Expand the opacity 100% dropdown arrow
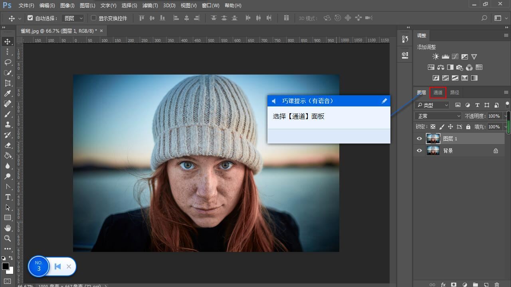The width and height of the screenshot is (511, 287). [x=505, y=116]
